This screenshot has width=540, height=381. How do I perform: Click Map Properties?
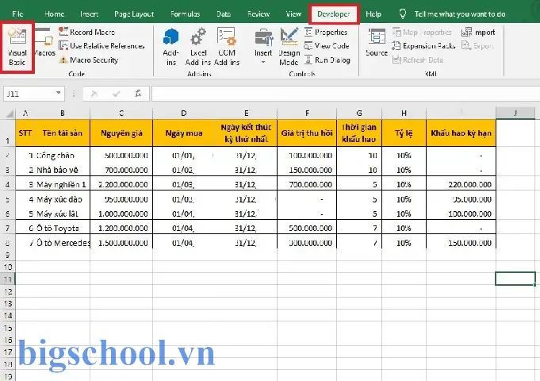pyautogui.click(x=422, y=32)
